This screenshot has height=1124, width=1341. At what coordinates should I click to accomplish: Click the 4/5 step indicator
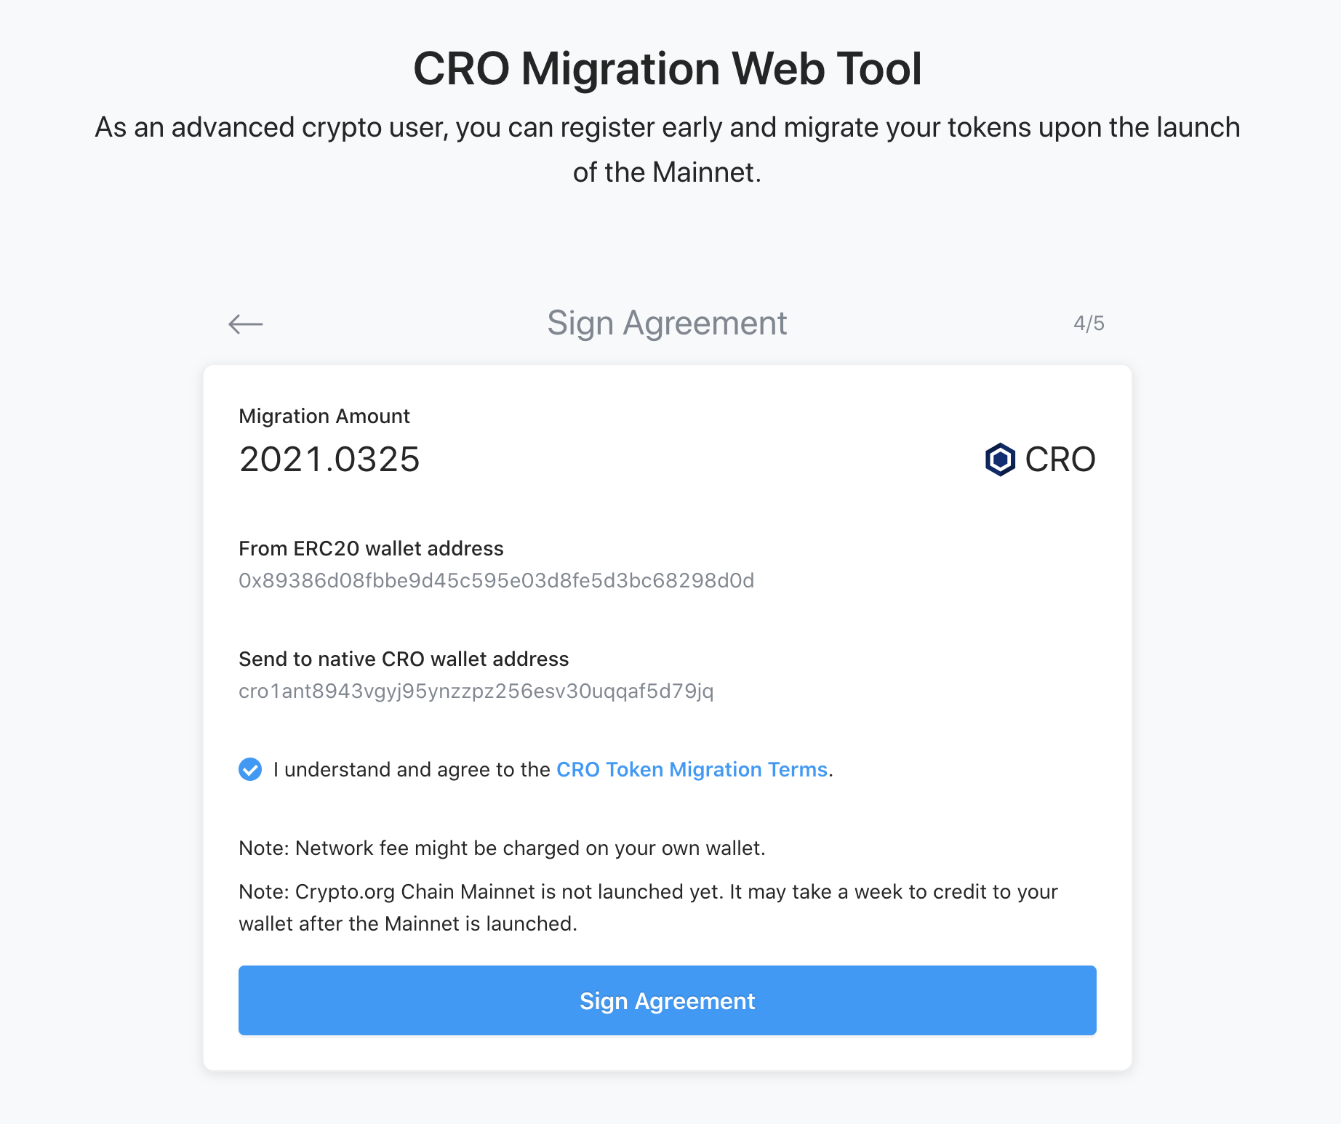(x=1089, y=324)
